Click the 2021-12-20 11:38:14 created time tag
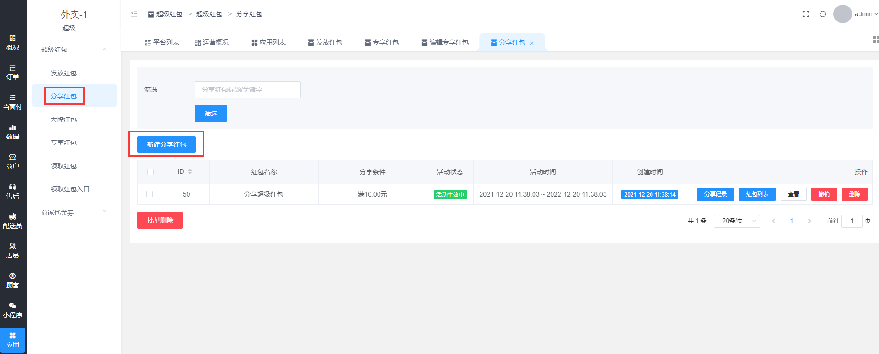 pyautogui.click(x=650, y=195)
